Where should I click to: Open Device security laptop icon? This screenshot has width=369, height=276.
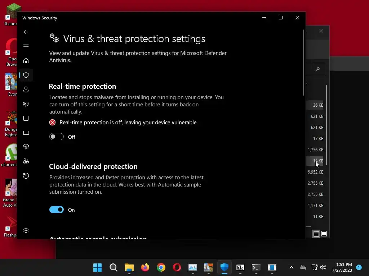[26, 133]
